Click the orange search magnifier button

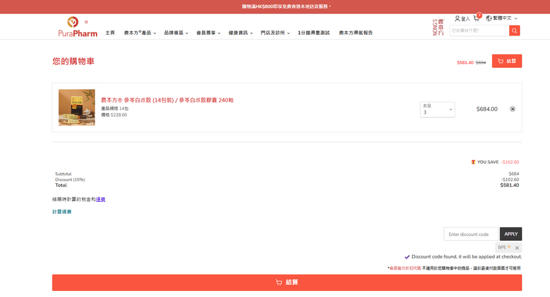tap(514, 31)
